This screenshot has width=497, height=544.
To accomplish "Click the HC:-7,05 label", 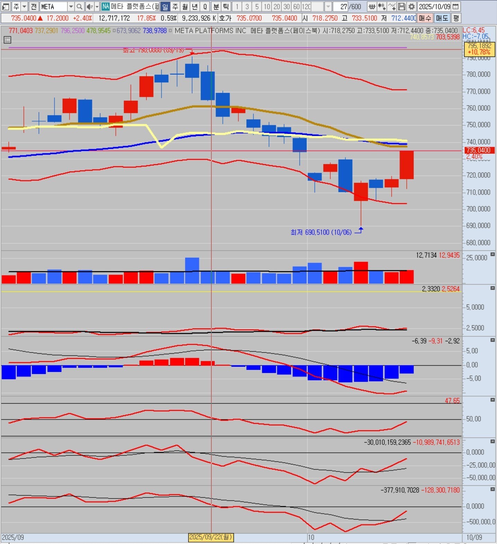I will click(476, 36).
